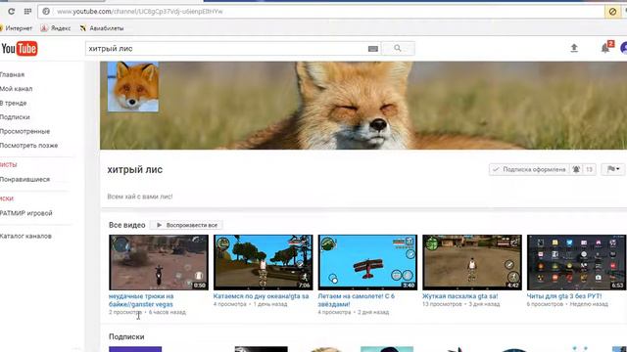Viewport: 627px width, 352px height.
Task: Open the неудачные трюки на байке video title
Action: pos(141,300)
